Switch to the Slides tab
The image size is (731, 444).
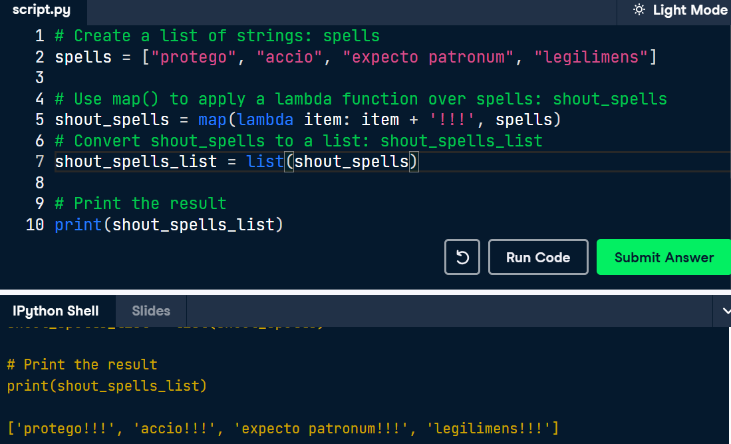[151, 311]
